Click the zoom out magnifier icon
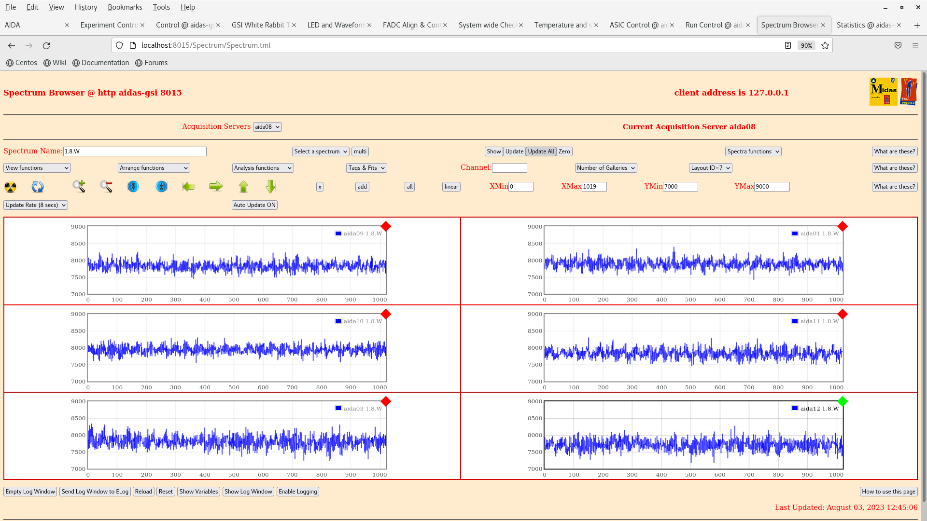Screen dimensions: 927x521 (106, 186)
